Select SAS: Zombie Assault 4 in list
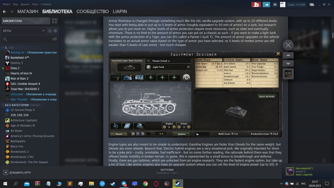The image size is (334, 188). [31, 84]
